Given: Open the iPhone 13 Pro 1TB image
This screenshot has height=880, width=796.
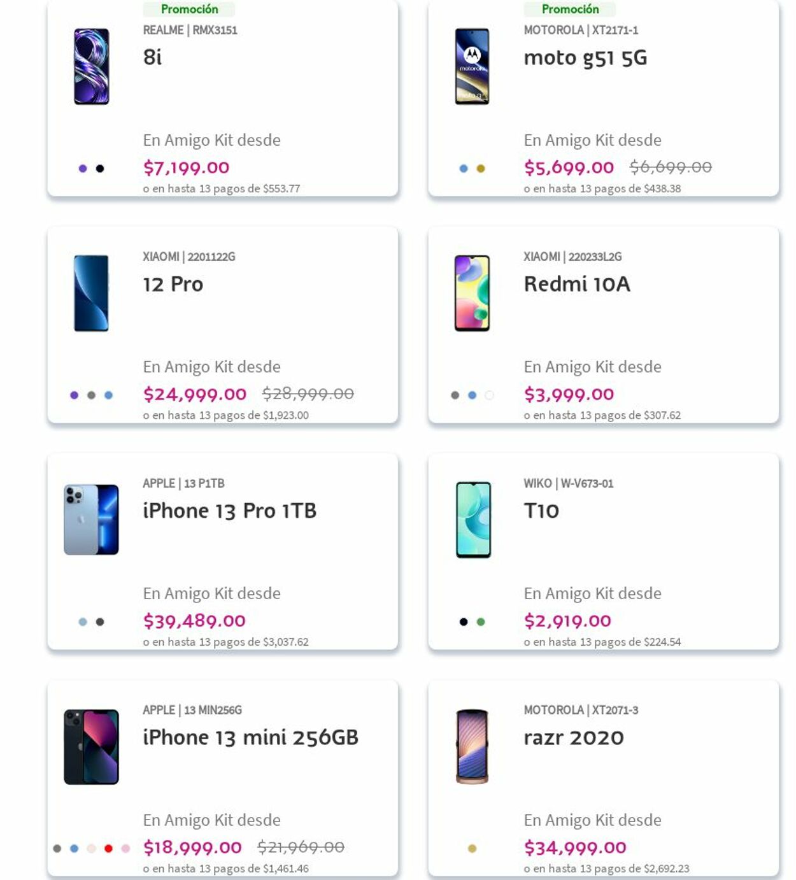Looking at the screenshot, I should tap(91, 520).
